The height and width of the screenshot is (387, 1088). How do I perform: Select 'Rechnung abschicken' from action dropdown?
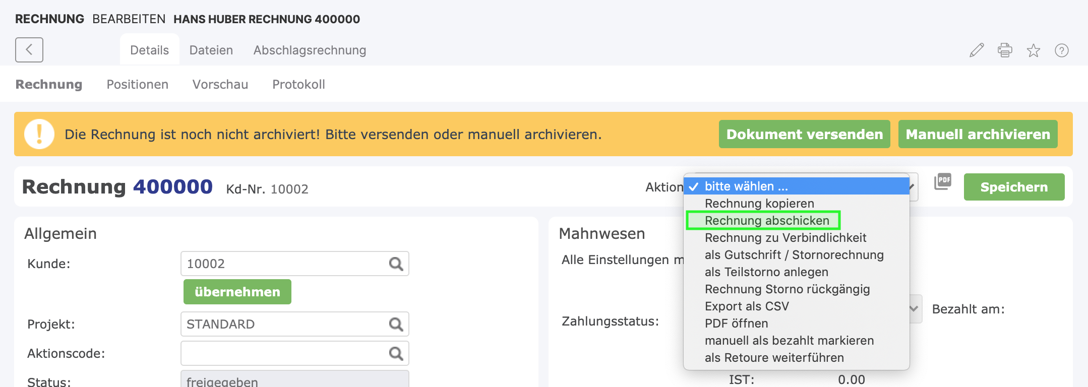[766, 221]
